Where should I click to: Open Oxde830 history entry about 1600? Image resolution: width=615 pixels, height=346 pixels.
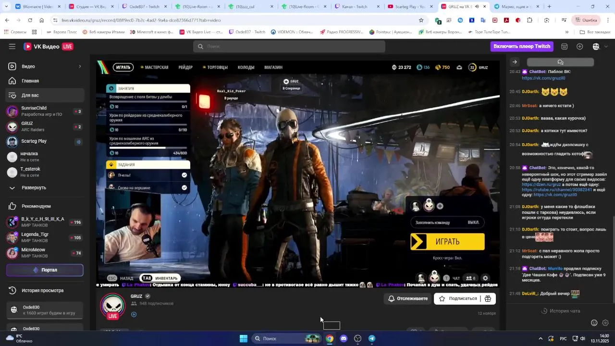point(45,310)
